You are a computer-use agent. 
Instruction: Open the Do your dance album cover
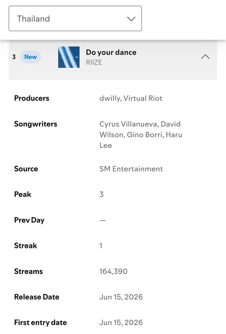[69, 57]
